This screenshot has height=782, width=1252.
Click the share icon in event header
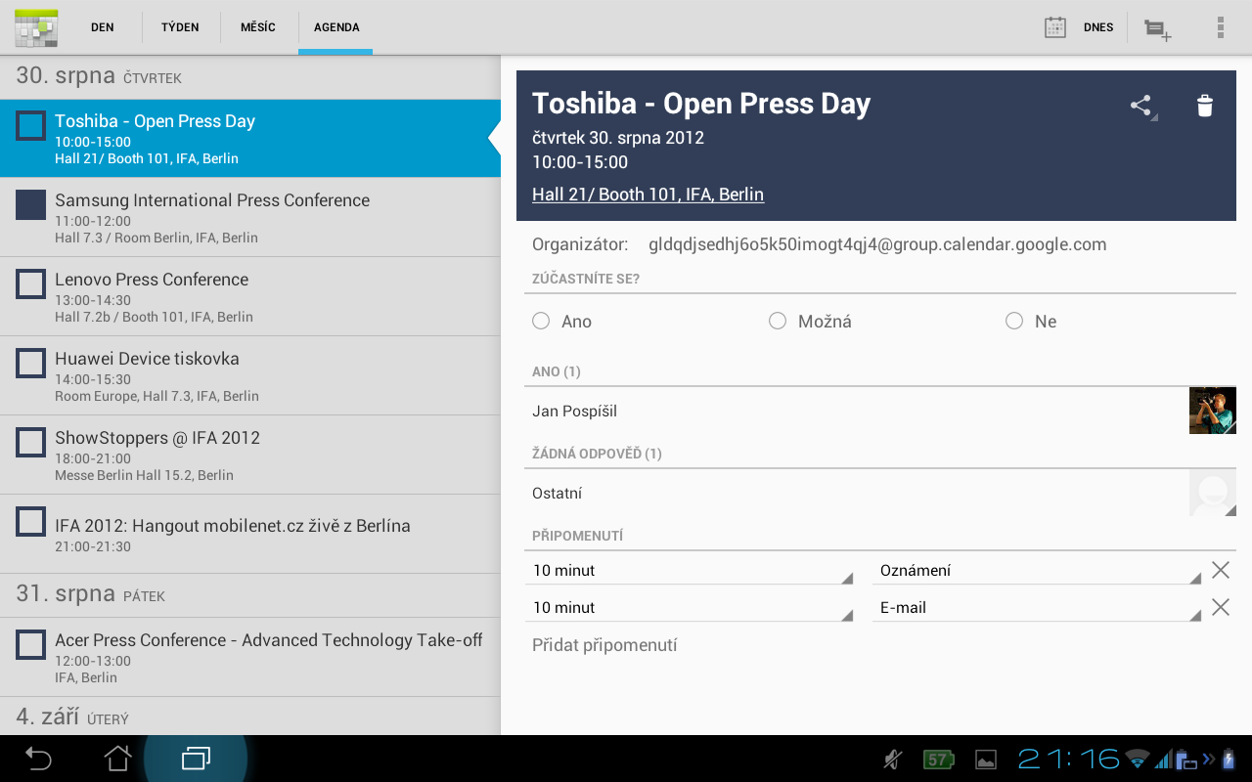[1141, 106]
